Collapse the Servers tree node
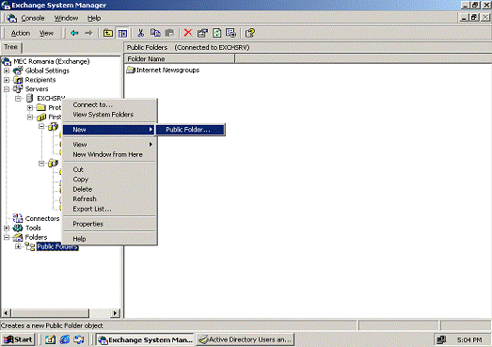The width and height of the screenshot is (492, 347). [x=7, y=89]
